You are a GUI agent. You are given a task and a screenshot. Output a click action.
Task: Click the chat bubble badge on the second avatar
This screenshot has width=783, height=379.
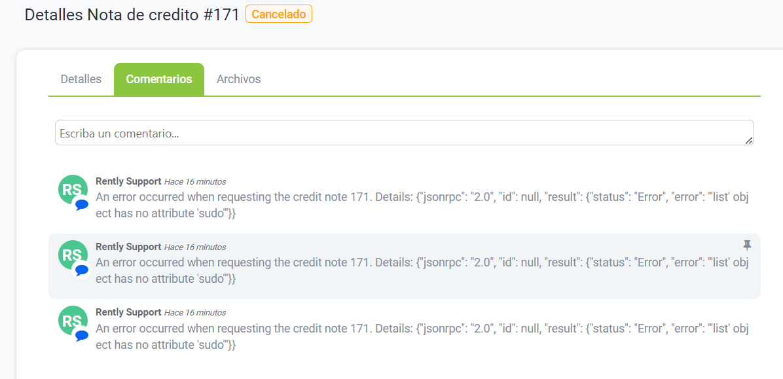tap(81, 270)
